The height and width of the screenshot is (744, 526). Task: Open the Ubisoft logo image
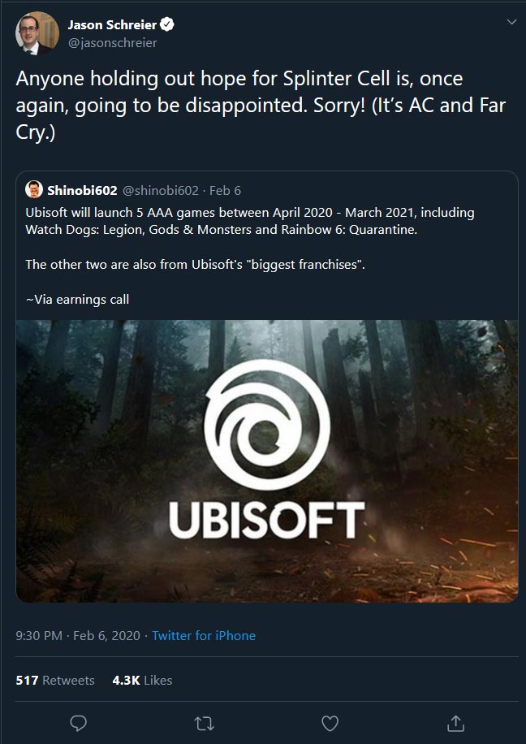pyautogui.click(x=267, y=461)
